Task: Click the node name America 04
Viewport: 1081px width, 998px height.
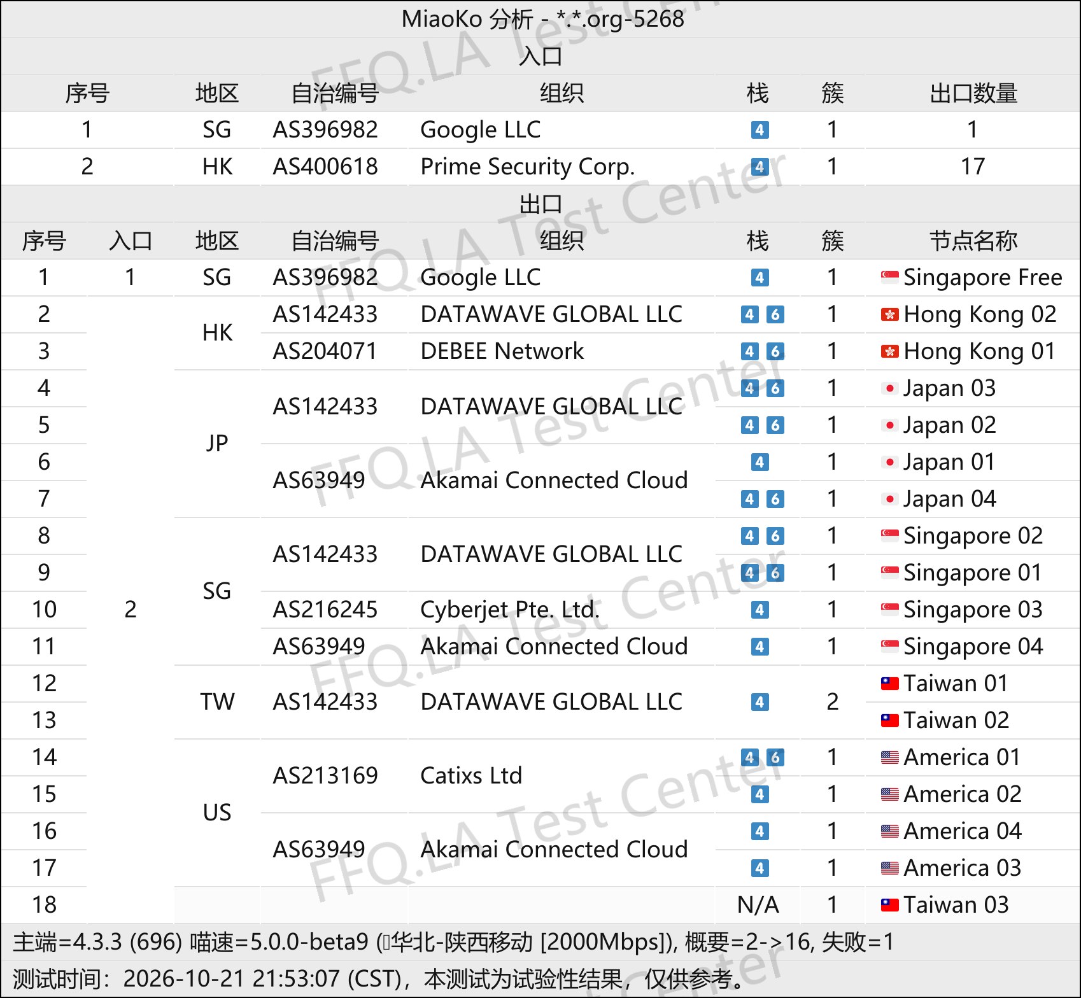Action: (x=963, y=831)
